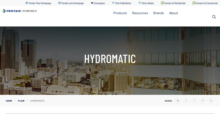
Task: Open the Brands menu
Action: coord(159,13)
